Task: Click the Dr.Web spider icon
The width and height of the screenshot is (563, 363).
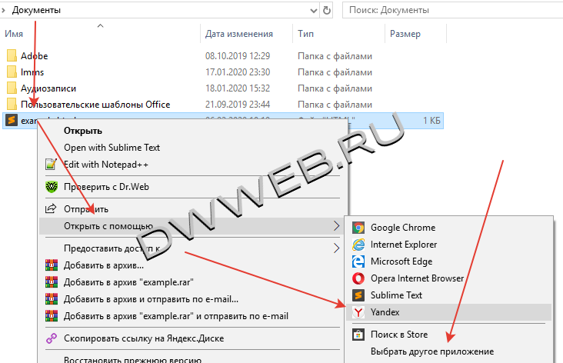Action: [x=52, y=187]
